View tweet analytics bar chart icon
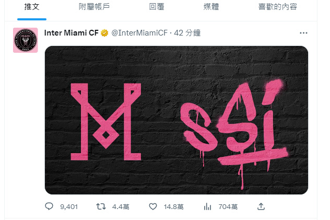This screenshot has height=220, width=330. coord(207,206)
